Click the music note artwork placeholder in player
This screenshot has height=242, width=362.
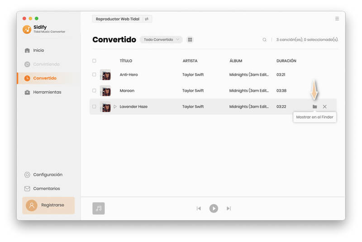coord(99,209)
